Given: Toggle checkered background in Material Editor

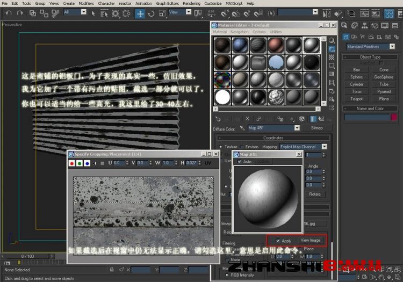Looking at the screenshot, I should pos(332,57).
